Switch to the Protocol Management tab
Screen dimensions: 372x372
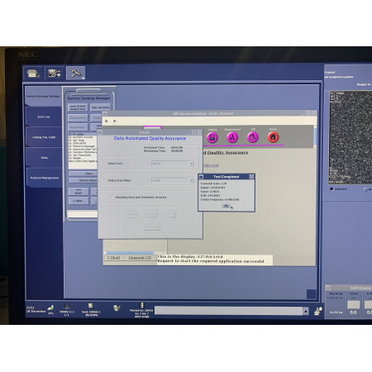click(x=44, y=178)
